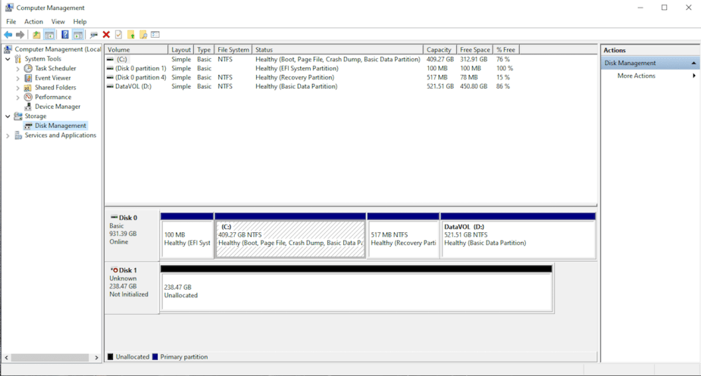Select the Performance node icon
The image size is (701, 376).
(x=28, y=97)
